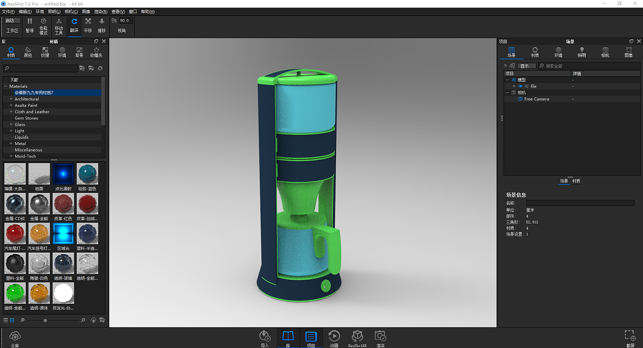Toggle visibility eye for the file model
This screenshot has height=348, width=643.
tap(520, 86)
